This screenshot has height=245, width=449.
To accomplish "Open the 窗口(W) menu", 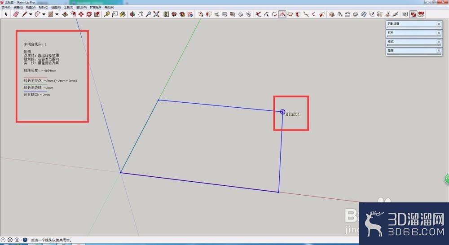I will (x=82, y=8).
